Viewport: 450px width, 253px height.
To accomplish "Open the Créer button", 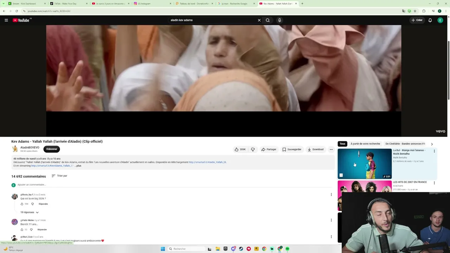I will click(417, 20).
